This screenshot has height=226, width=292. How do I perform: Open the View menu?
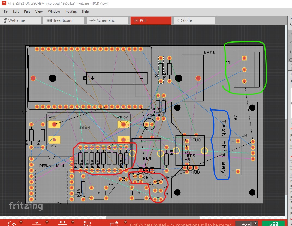39,11
